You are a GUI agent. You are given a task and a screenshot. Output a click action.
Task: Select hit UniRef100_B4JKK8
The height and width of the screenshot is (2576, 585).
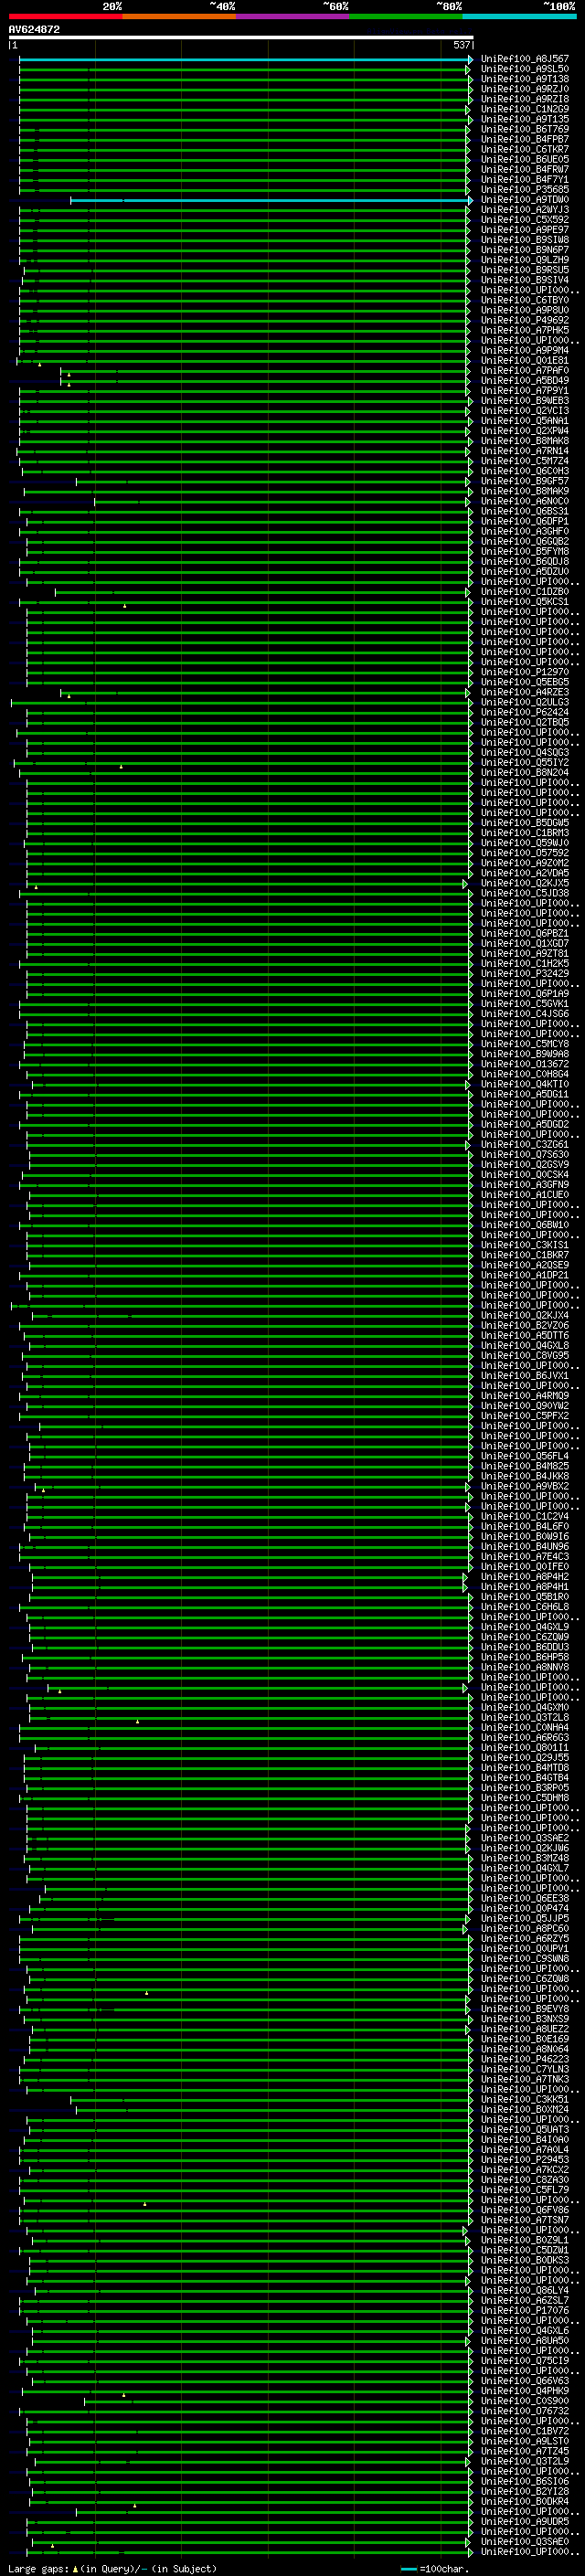(525, 1477)
